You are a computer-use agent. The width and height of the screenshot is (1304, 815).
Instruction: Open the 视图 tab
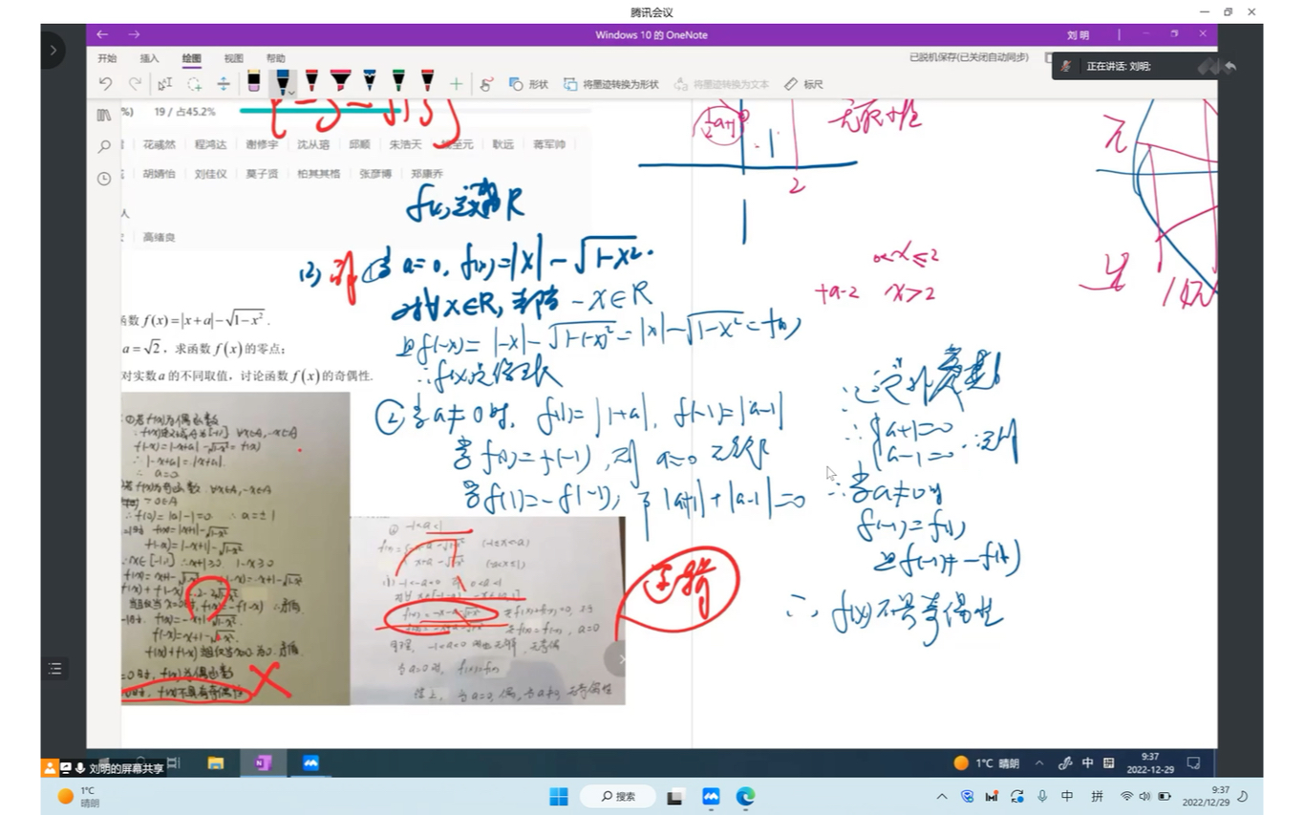[233, 58]
